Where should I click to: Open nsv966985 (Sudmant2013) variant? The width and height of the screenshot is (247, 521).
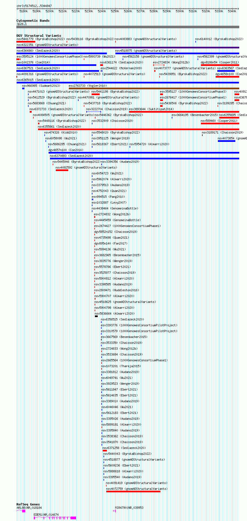[x=41, y=86]
